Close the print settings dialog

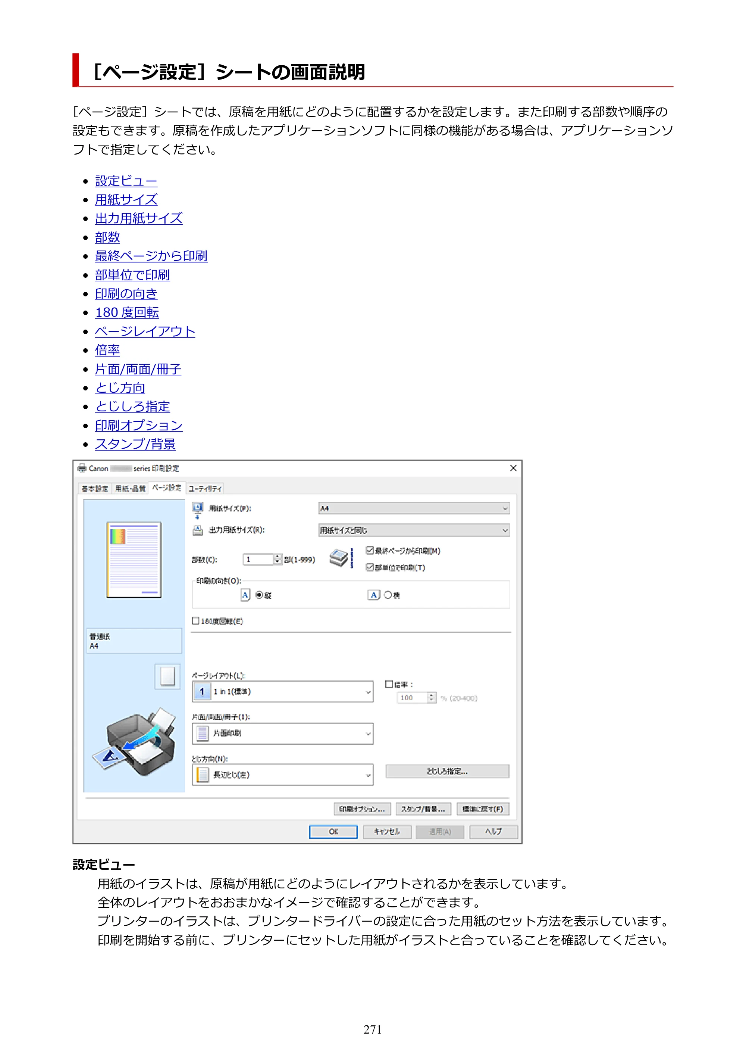point(513,468)
